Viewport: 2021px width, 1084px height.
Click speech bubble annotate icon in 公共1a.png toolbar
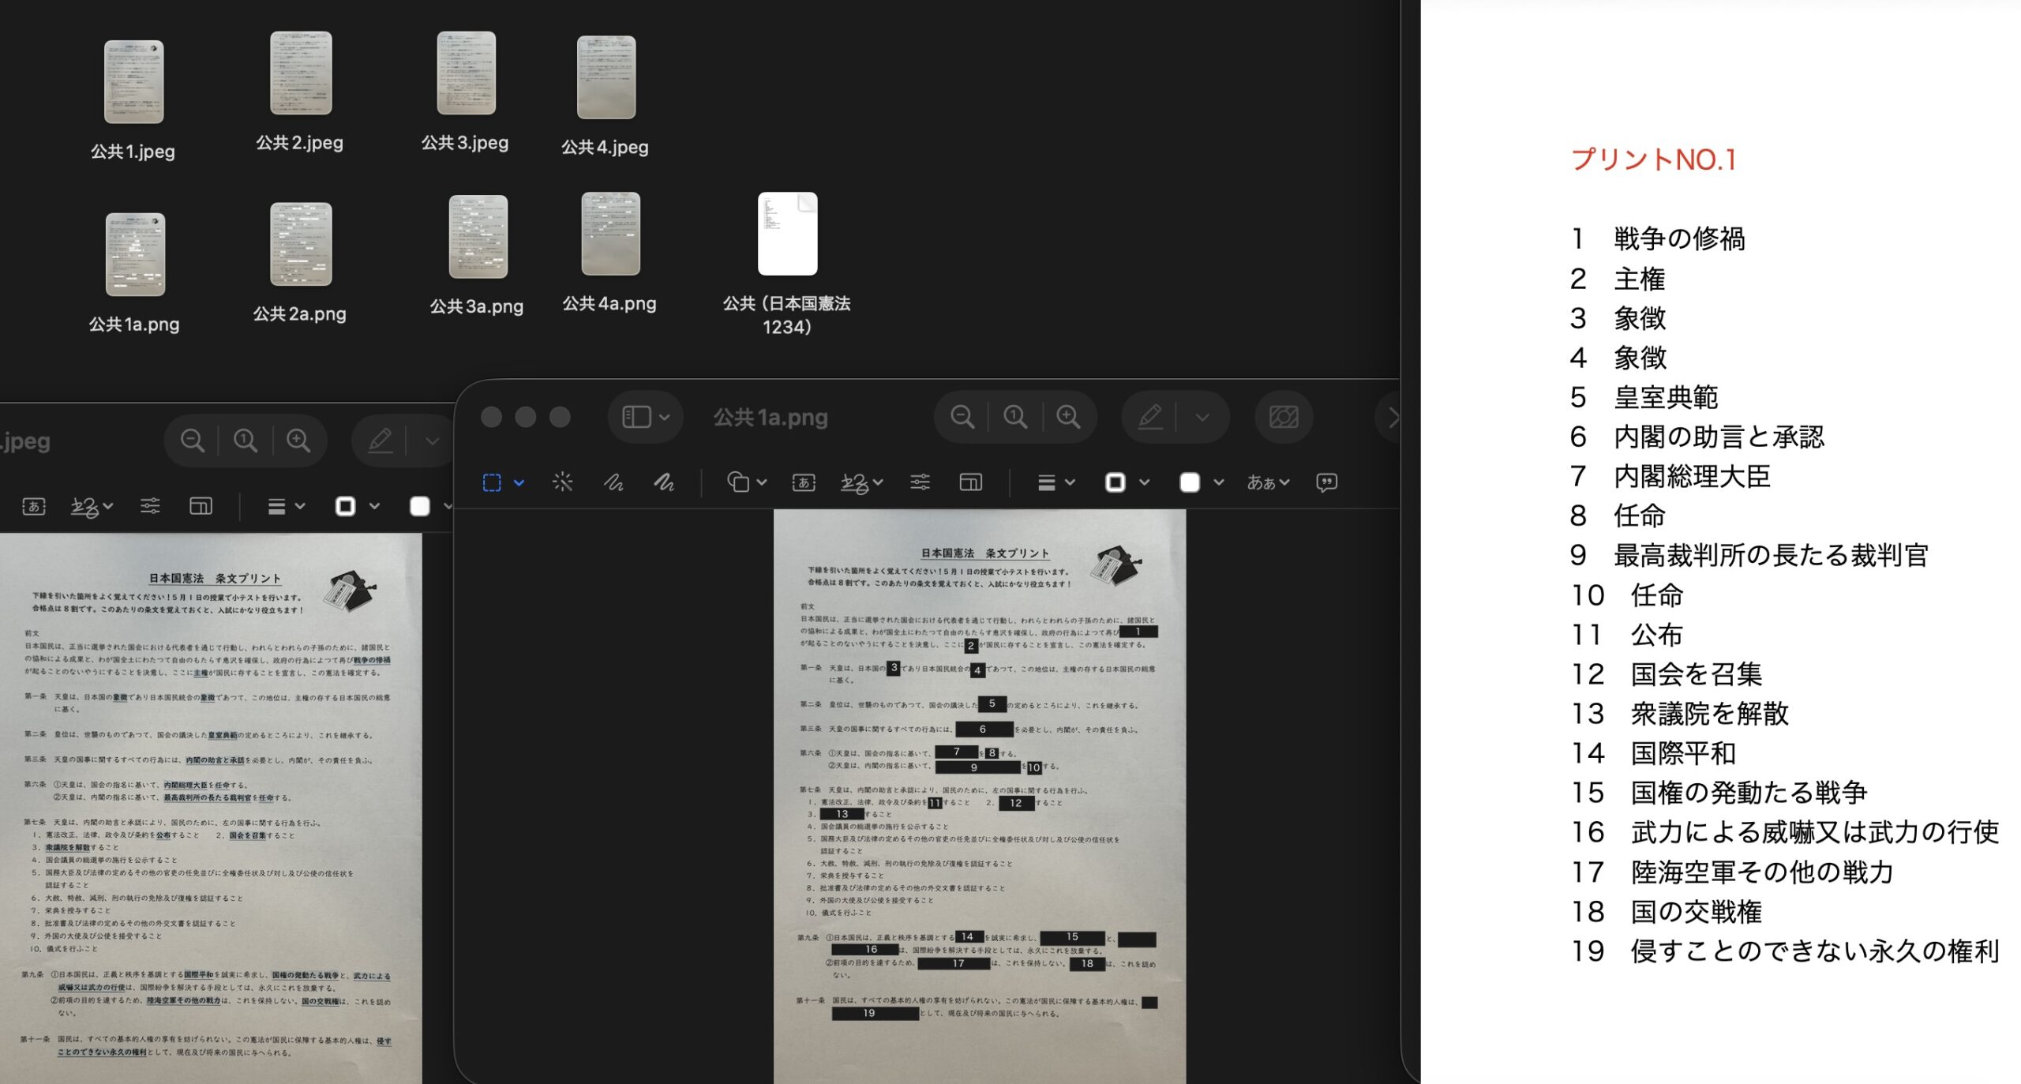coord(1326,482)
